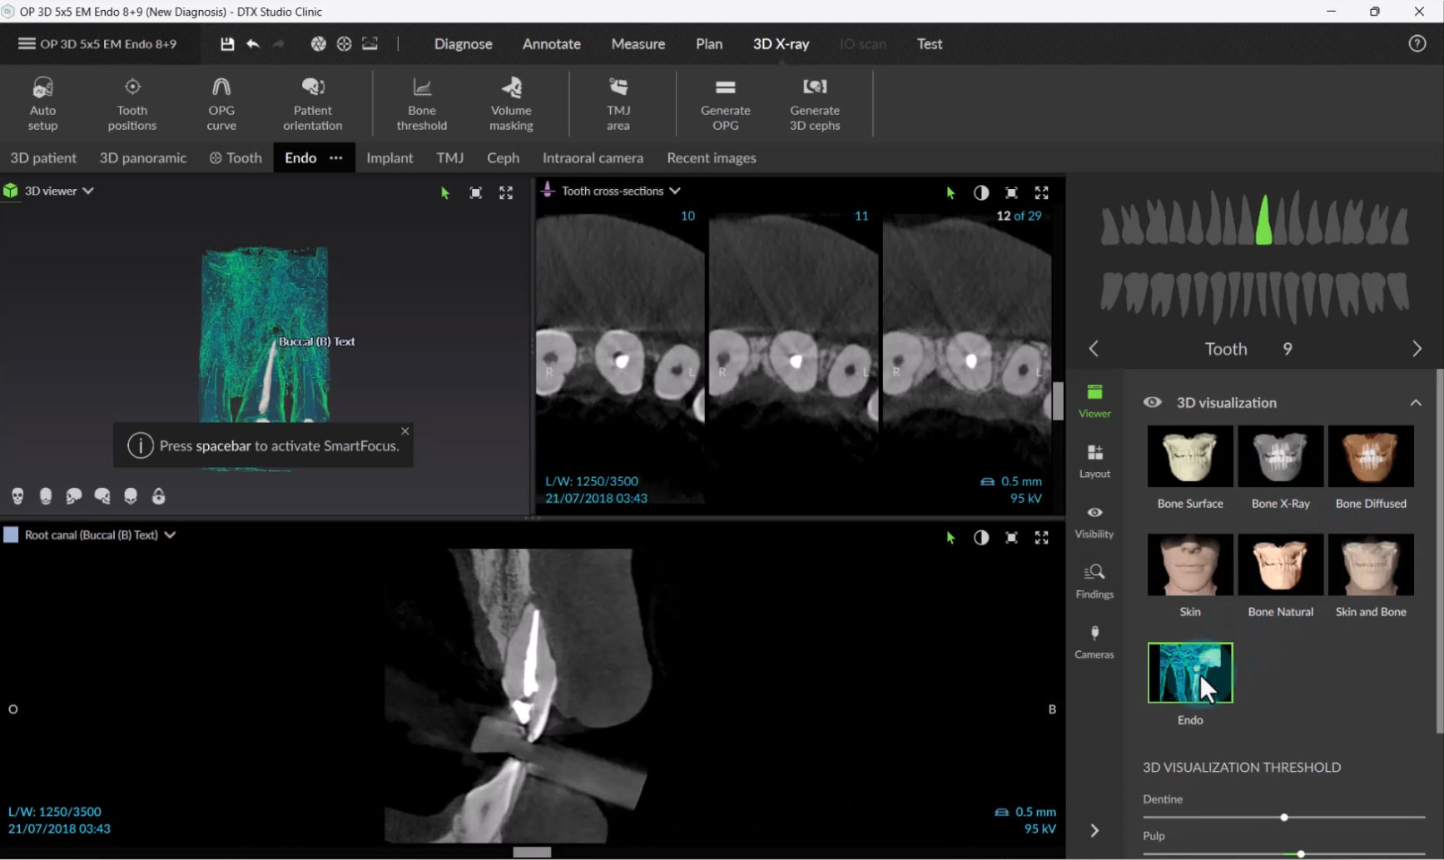This screenshot has width=1444, height=860.
Task: Toggle contrast in Tooth cross-sections pane
Action: 981,192
